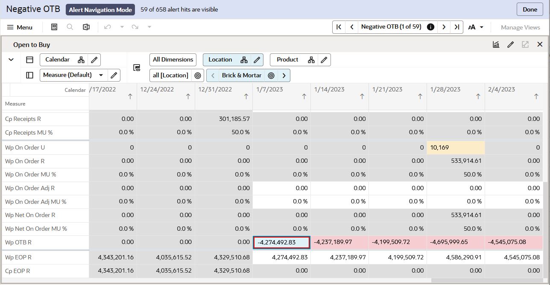This screenshot has width=550, height=285.
Task: Edit the Product dimension with its pencil
Action: (x=325, y=60)
